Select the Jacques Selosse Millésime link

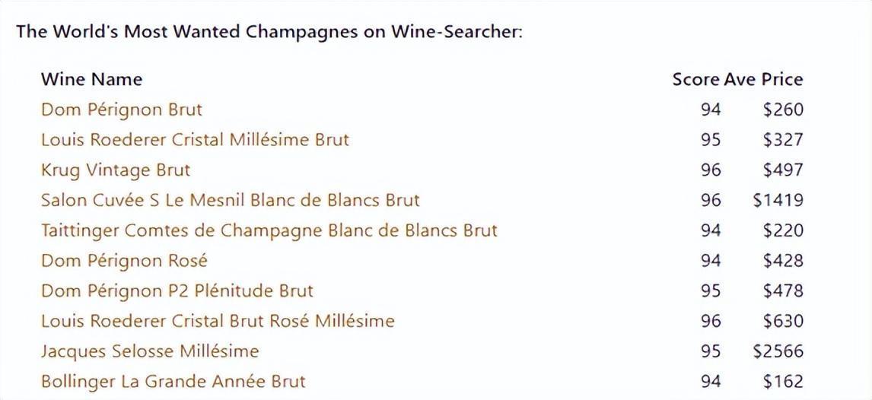pos(150,351)
